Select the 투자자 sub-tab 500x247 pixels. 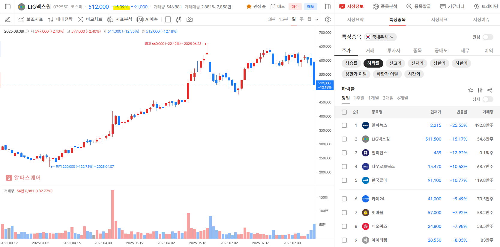point(394,51)
